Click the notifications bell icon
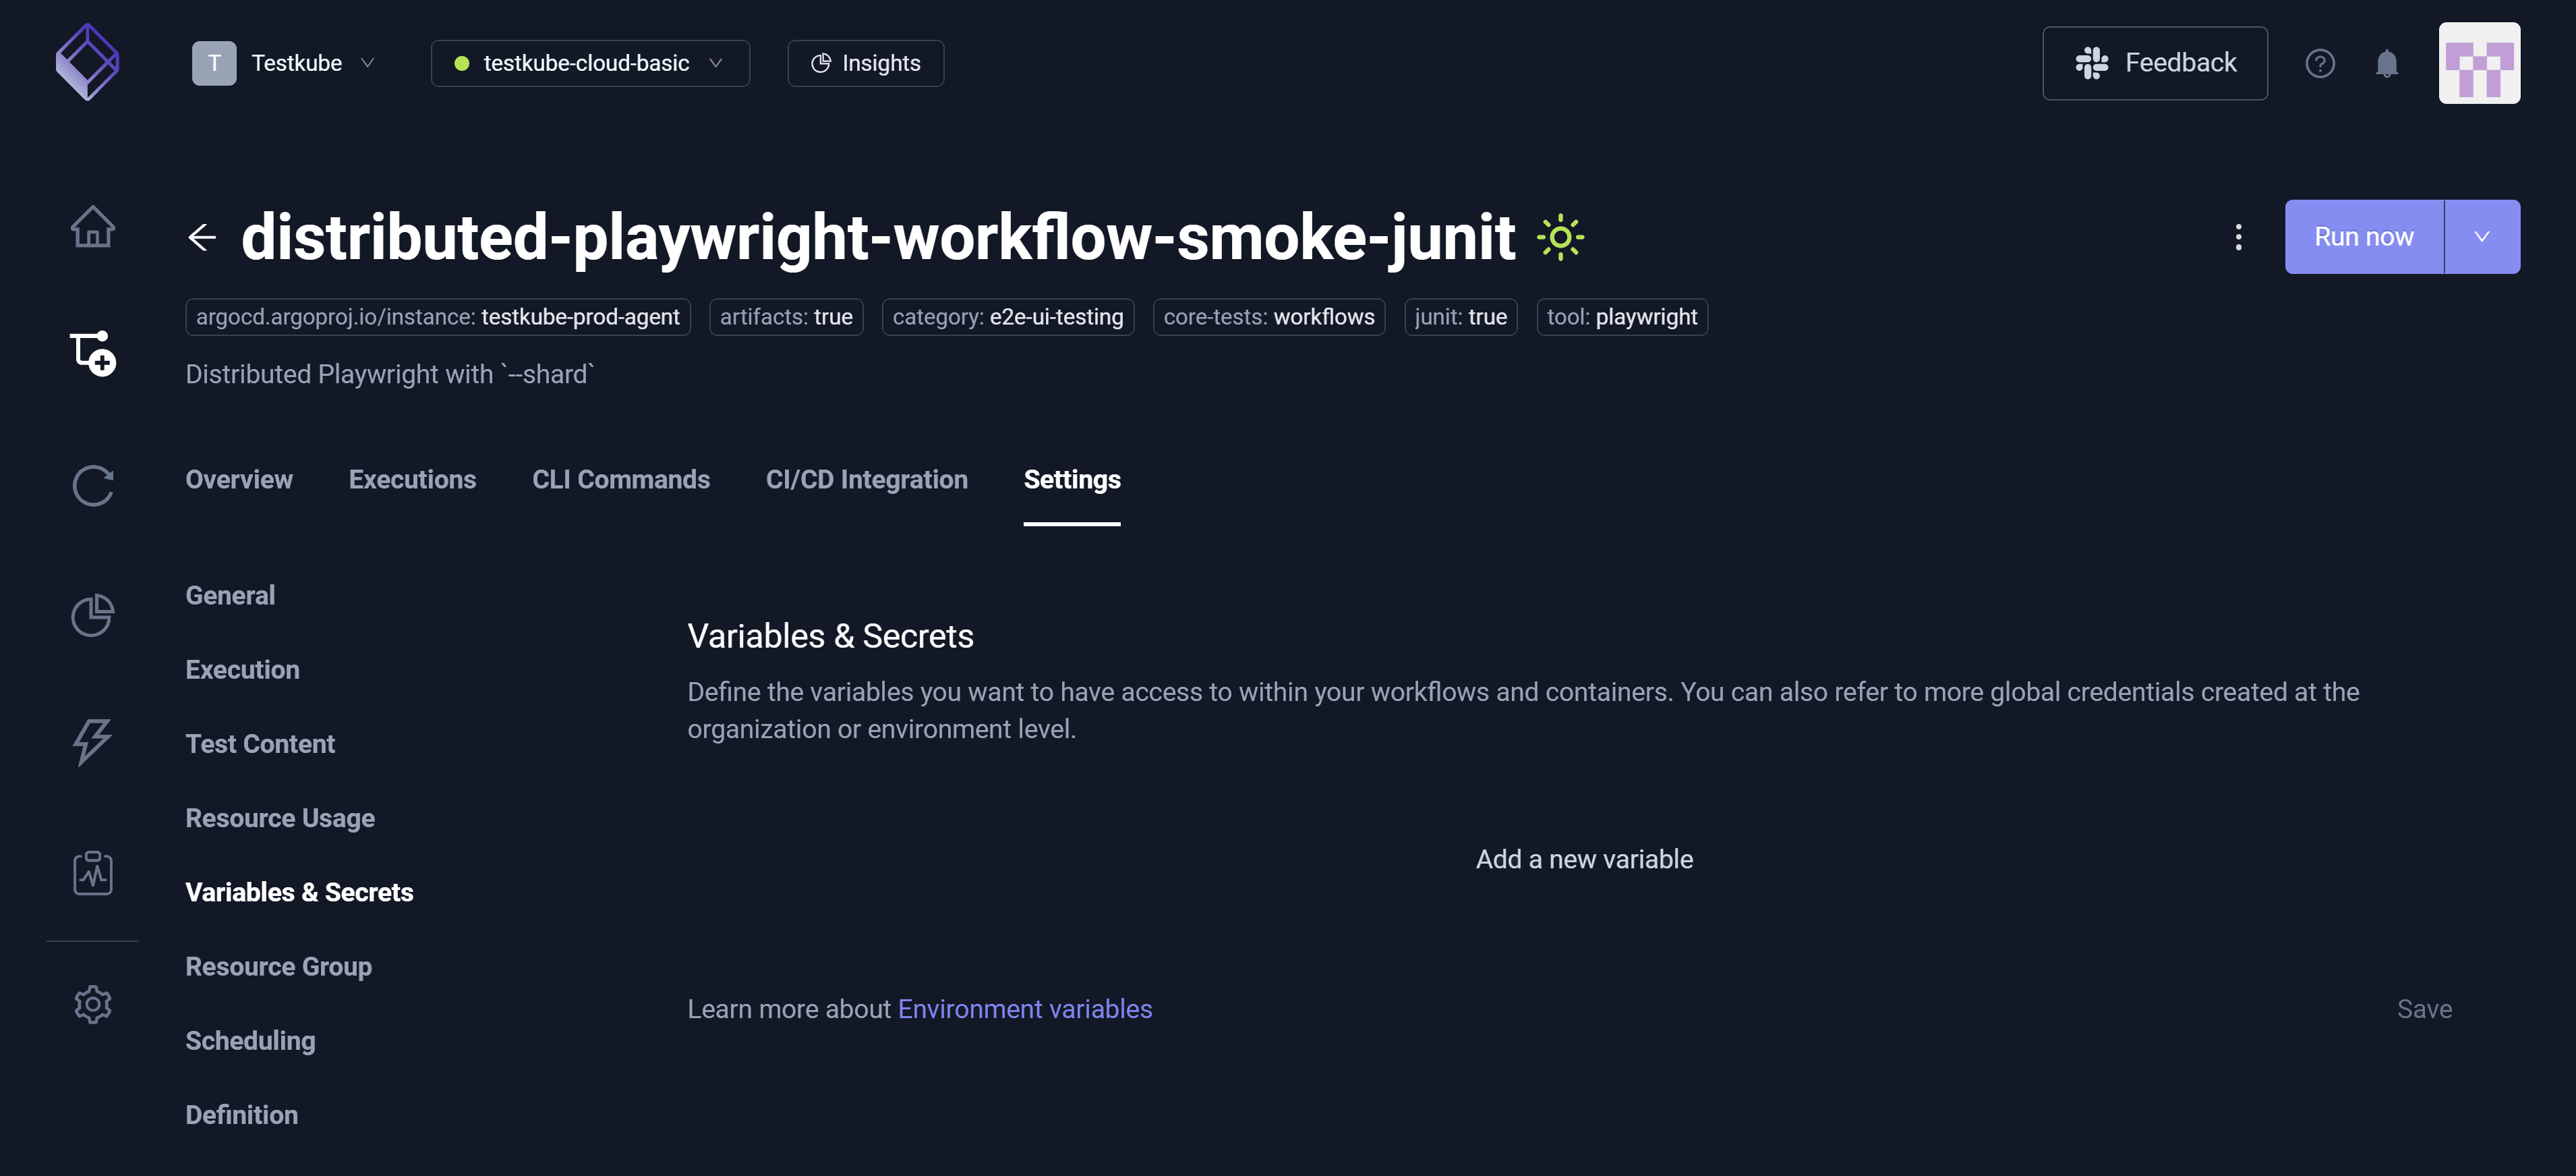2576x1176 pixels. pyautogui.click(x=2386, y=63)
